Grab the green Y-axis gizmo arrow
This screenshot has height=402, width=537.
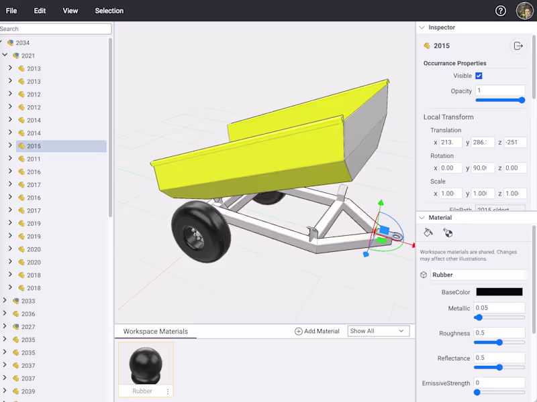tap(381, 203)
